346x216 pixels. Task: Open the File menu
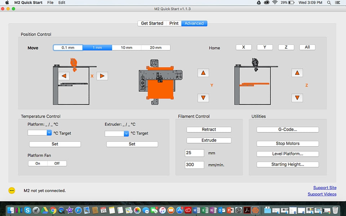click(50, 3)
